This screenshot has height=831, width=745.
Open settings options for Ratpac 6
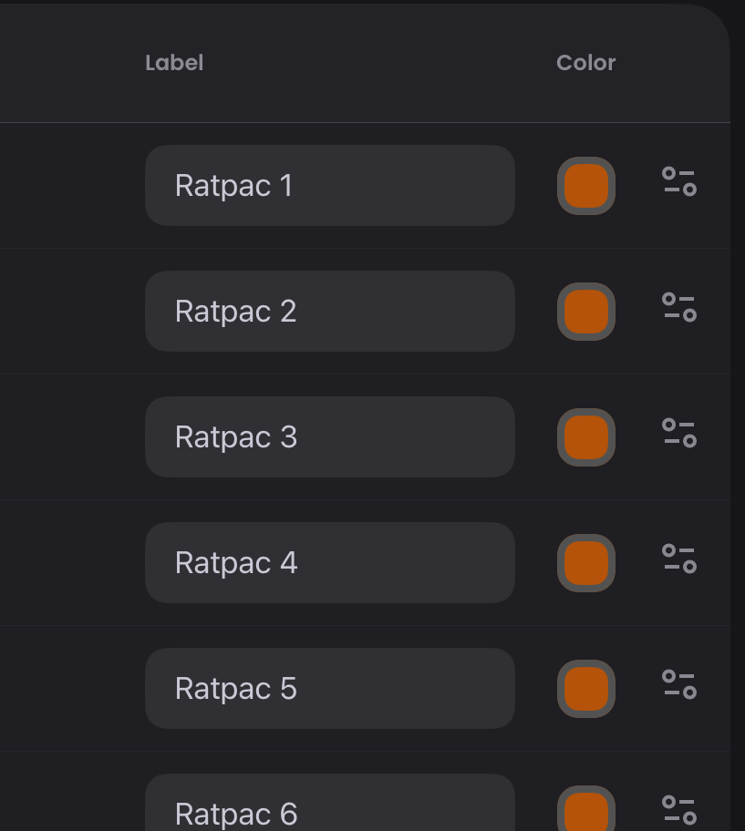point(678,810)
